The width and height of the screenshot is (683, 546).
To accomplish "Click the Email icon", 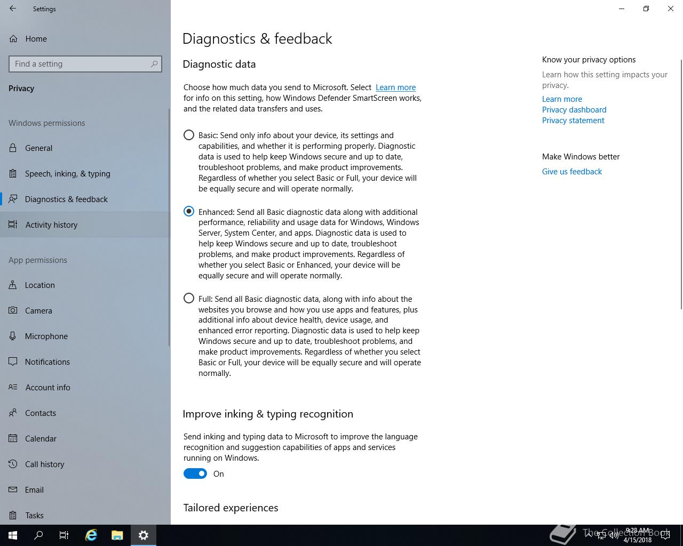I will coord(13,489).
